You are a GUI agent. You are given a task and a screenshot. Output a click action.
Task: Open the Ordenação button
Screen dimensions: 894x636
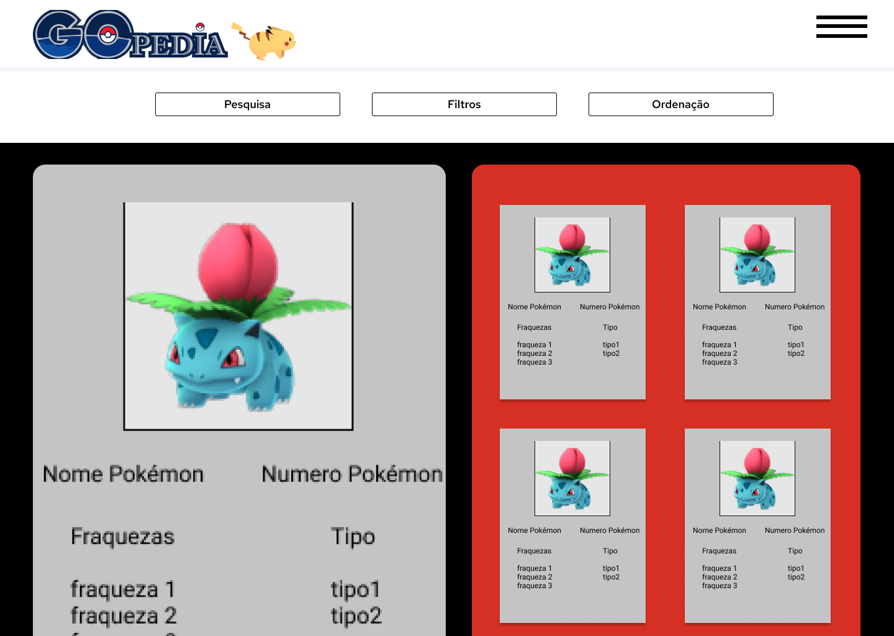681,104
